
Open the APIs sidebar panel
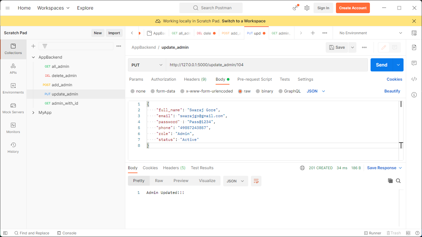coord(13,69)
